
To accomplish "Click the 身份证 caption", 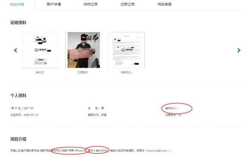I will tap(40, 72).
